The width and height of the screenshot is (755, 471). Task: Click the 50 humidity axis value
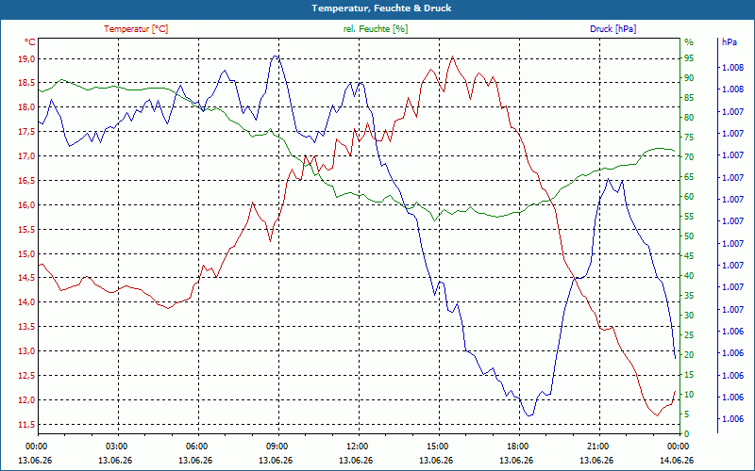689,236
